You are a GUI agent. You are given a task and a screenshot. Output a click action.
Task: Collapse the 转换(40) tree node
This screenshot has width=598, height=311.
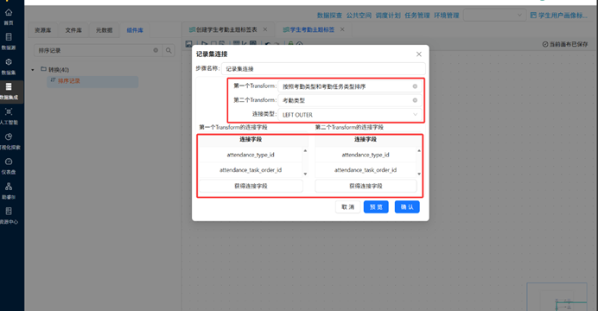(x=33, y=70)
